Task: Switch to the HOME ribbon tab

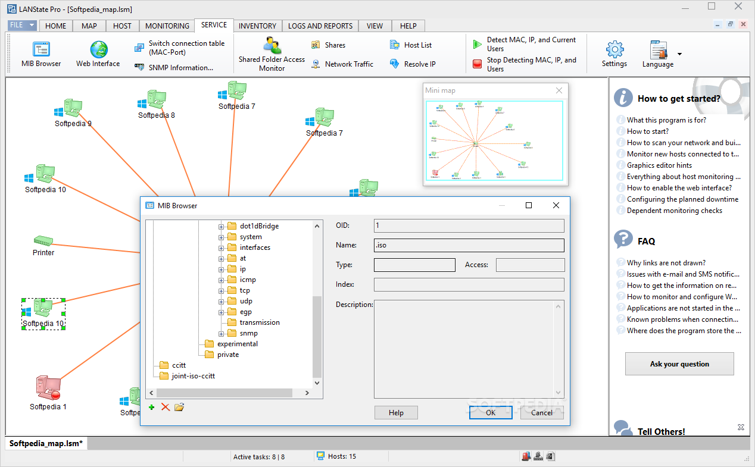Action: pos(56,26)
